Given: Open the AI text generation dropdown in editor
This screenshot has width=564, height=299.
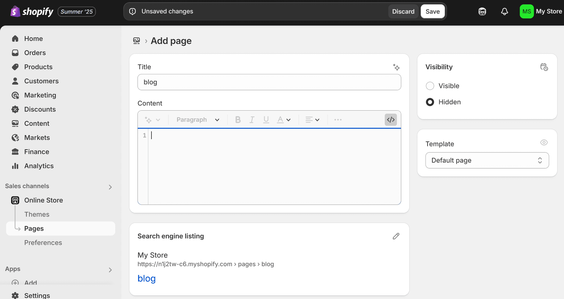Looking at the screenshot, I should (x=152, y=120).
